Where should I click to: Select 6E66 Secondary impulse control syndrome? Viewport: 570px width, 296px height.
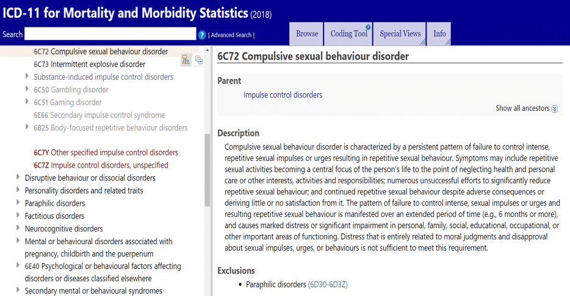pyautogui.click(x=99, y=115)
